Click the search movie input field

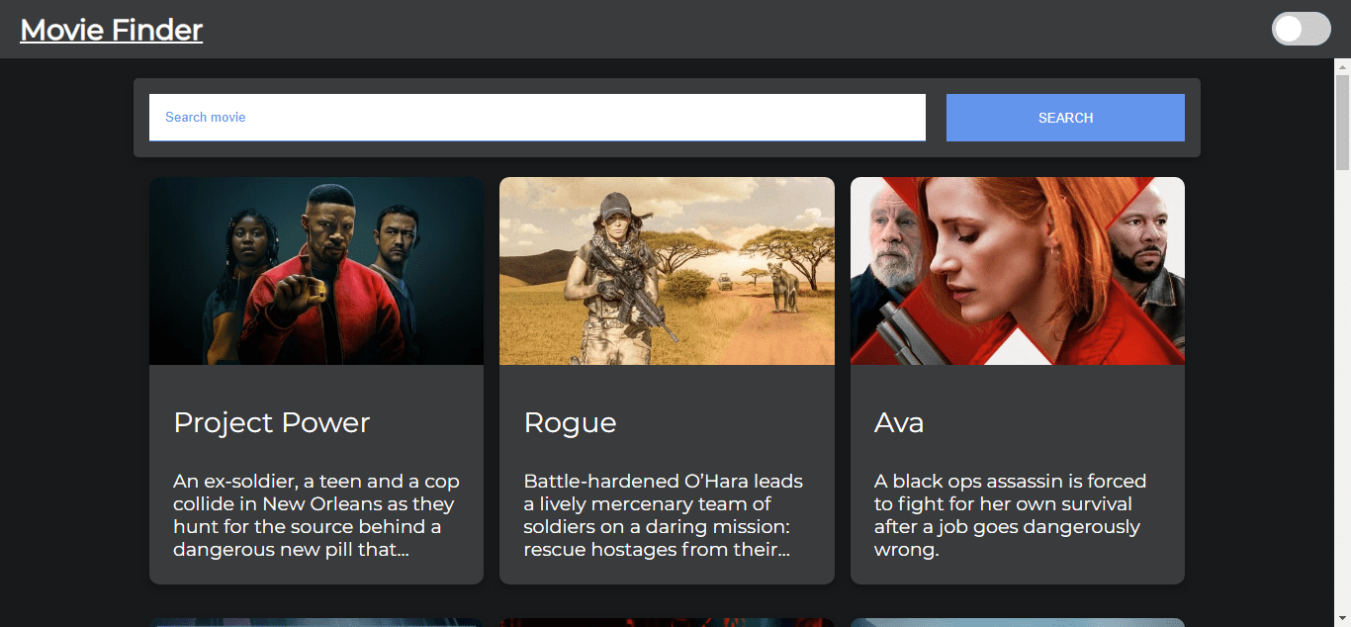(x=537, y=117)
